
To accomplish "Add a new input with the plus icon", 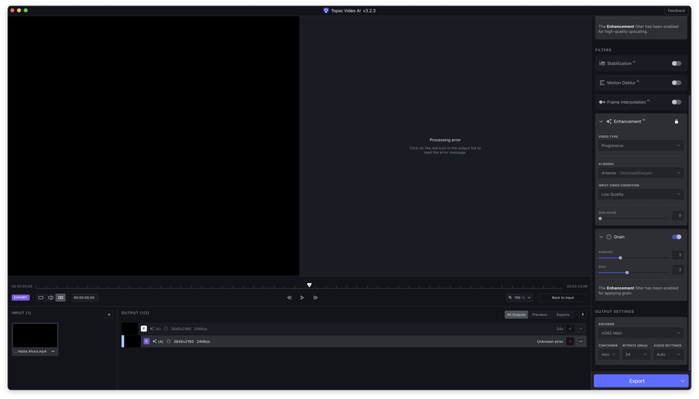I will [109, 314].
